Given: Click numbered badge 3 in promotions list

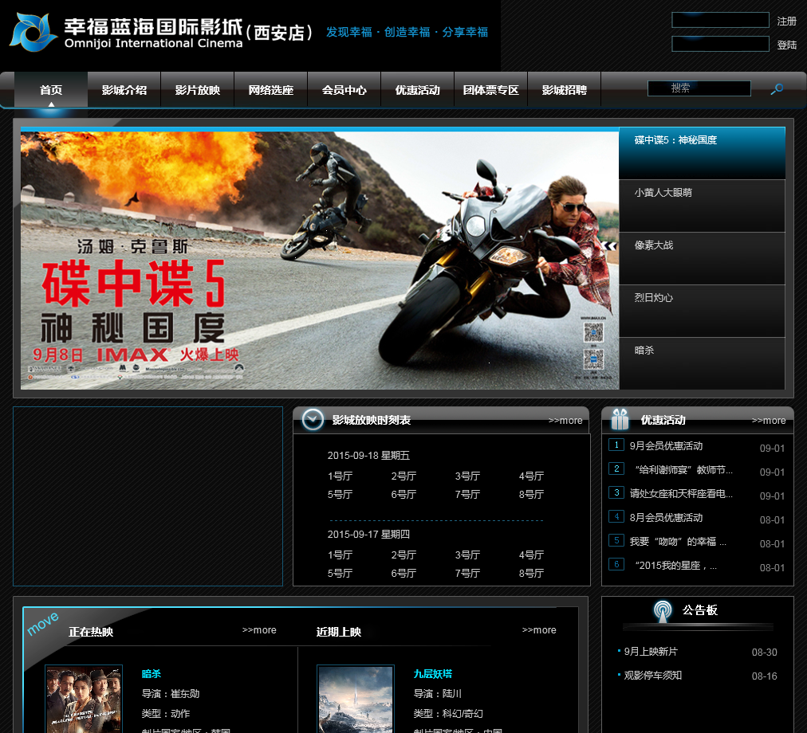Looking at the screenshot, I should click(616, 492).
